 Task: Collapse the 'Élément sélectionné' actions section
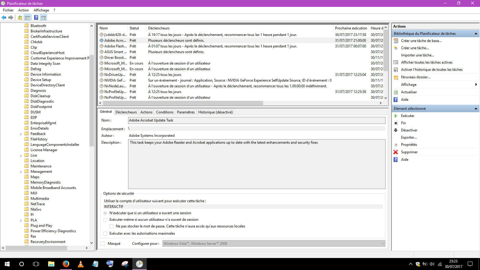(476, 109)
